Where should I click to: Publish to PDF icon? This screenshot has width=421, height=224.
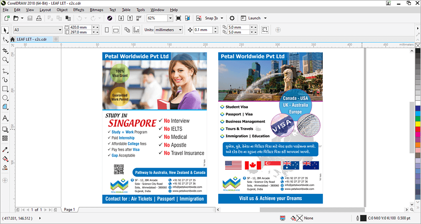click(x=139, y=18)
